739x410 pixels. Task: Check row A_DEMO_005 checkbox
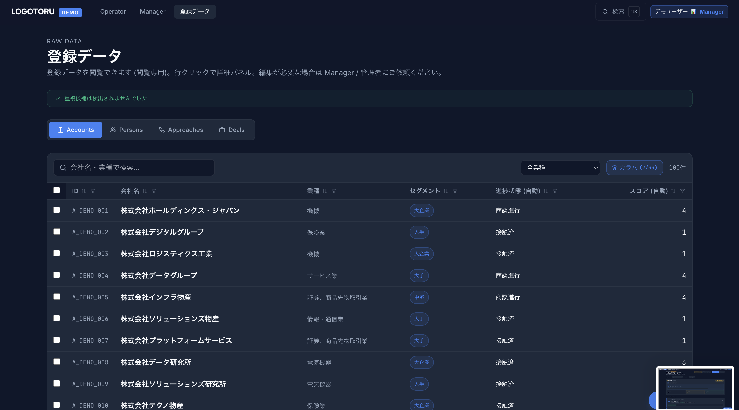(57, 297)
